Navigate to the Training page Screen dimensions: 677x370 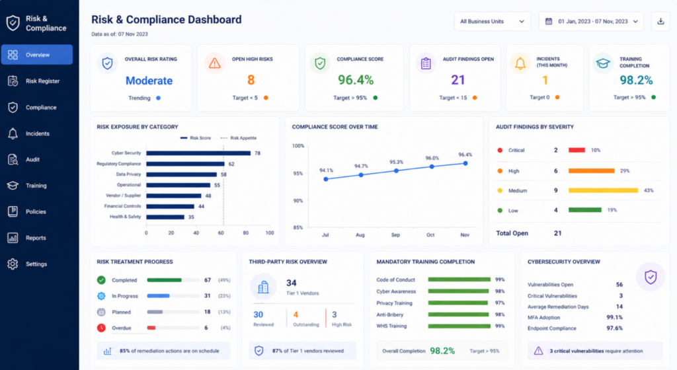37,186
